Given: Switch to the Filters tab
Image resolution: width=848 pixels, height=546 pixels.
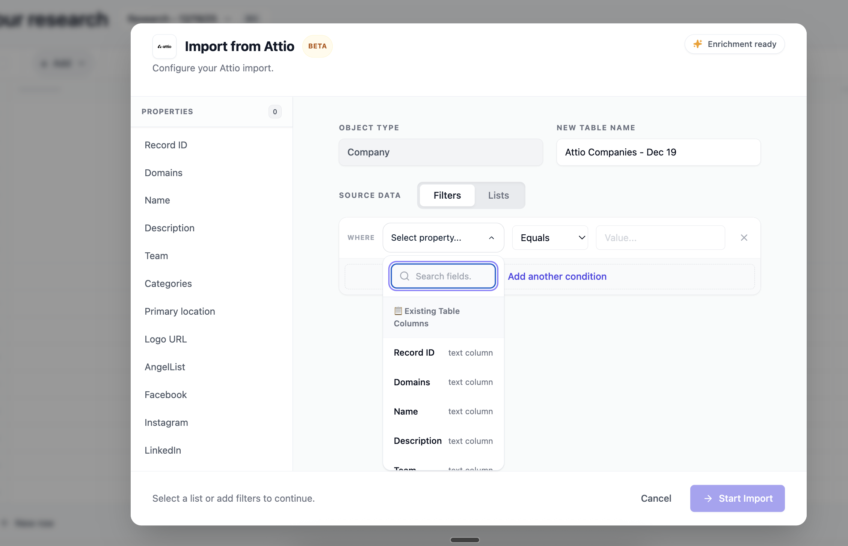Looking at the screenshot, I should (x=447, y=195).
